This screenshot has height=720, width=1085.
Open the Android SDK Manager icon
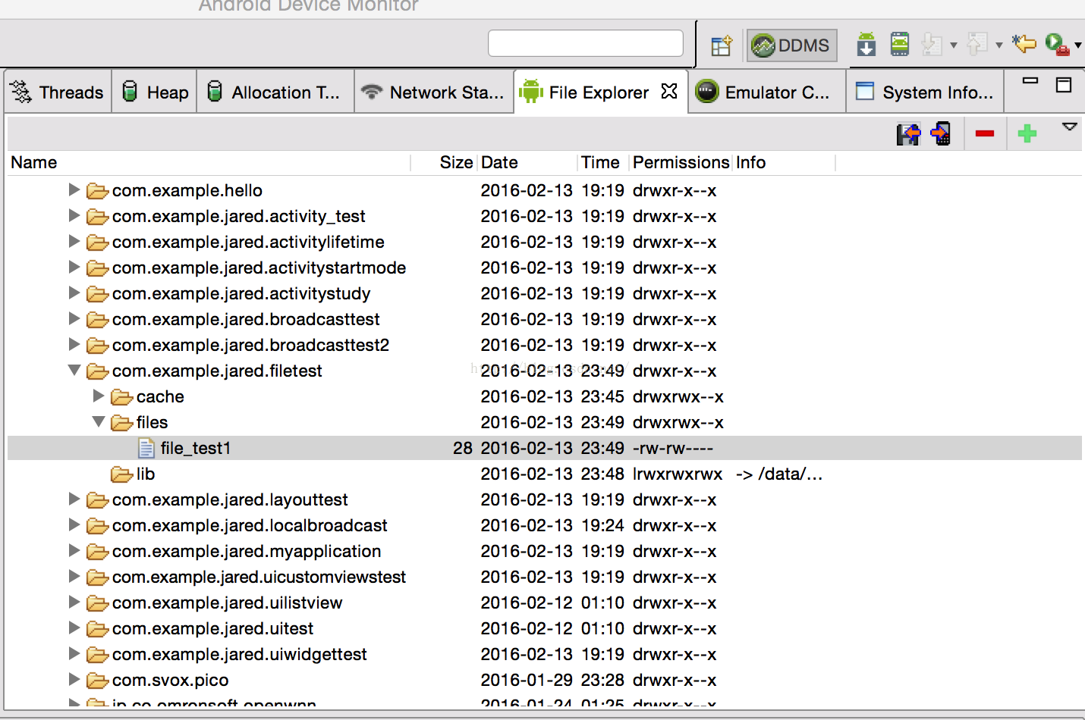[x=866, y=45]
